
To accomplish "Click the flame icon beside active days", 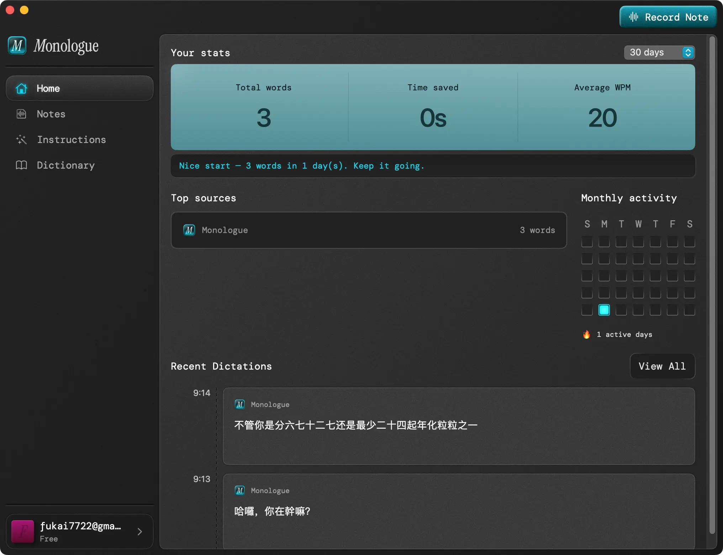I will [586, 334].
